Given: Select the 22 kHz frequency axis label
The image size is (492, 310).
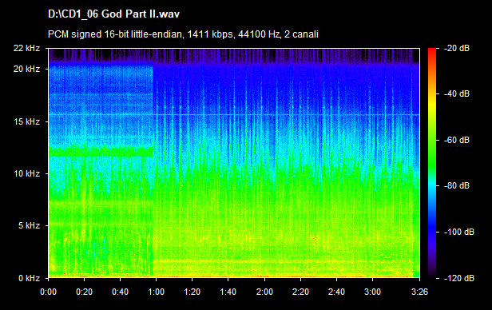Looking at the screenshot, I should tap(26, 48).
